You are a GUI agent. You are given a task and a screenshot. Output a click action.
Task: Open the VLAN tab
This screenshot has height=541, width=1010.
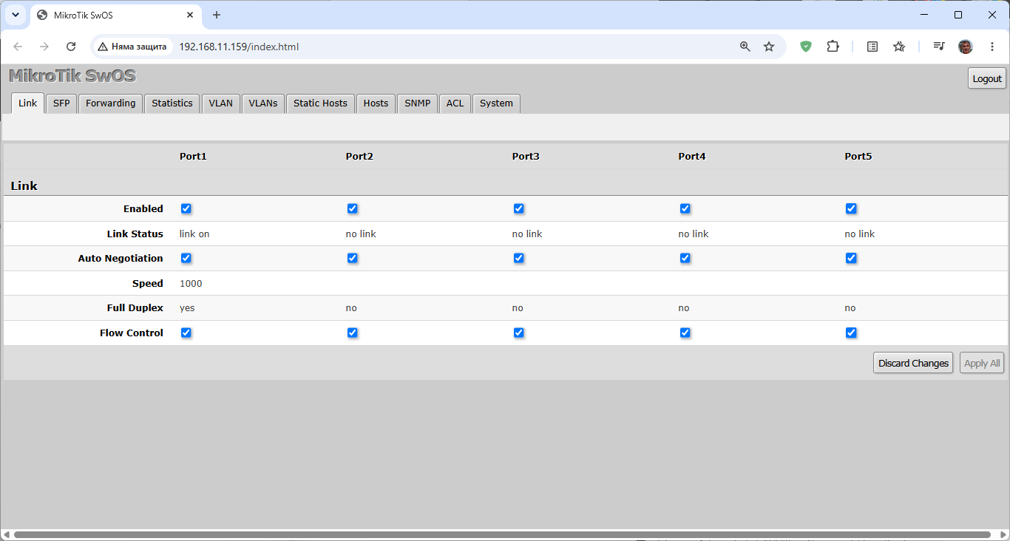tap(220, 103)
